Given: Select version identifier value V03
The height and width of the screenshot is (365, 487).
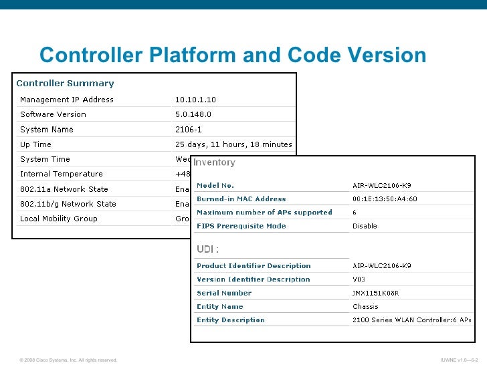Looking at the screenshot, I should [x=359, y=279].
